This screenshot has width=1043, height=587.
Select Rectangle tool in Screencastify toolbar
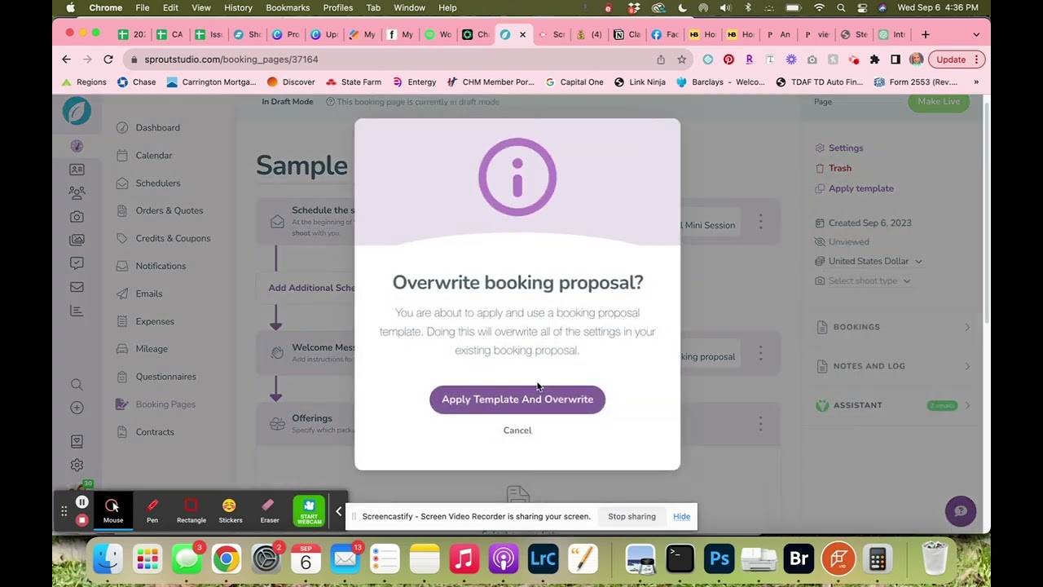191,511
